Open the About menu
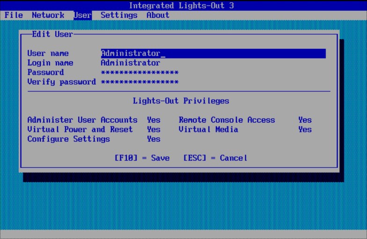367x239 pixels. (x=158, y=15)
